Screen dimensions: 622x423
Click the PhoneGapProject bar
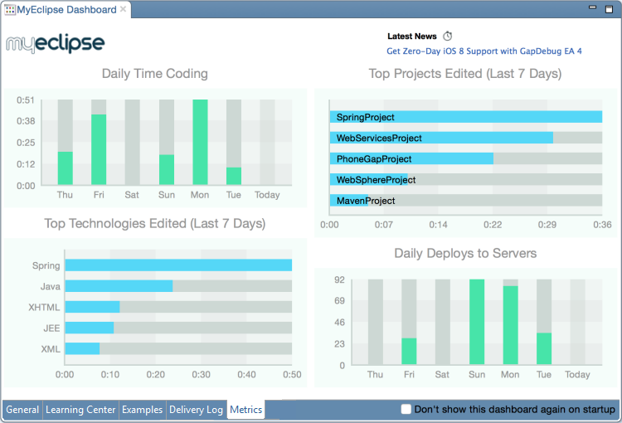click(x=411, y=158)
